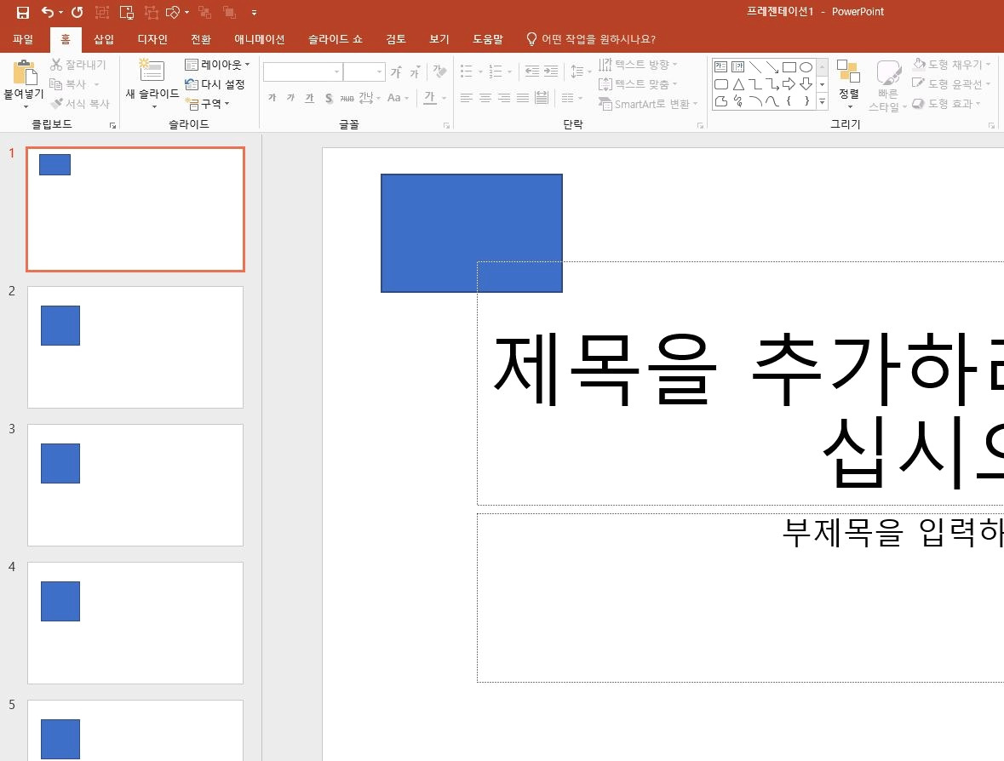Open the Section (구역) dropdown
1004x761 pixels.
[x=207, y=104]
